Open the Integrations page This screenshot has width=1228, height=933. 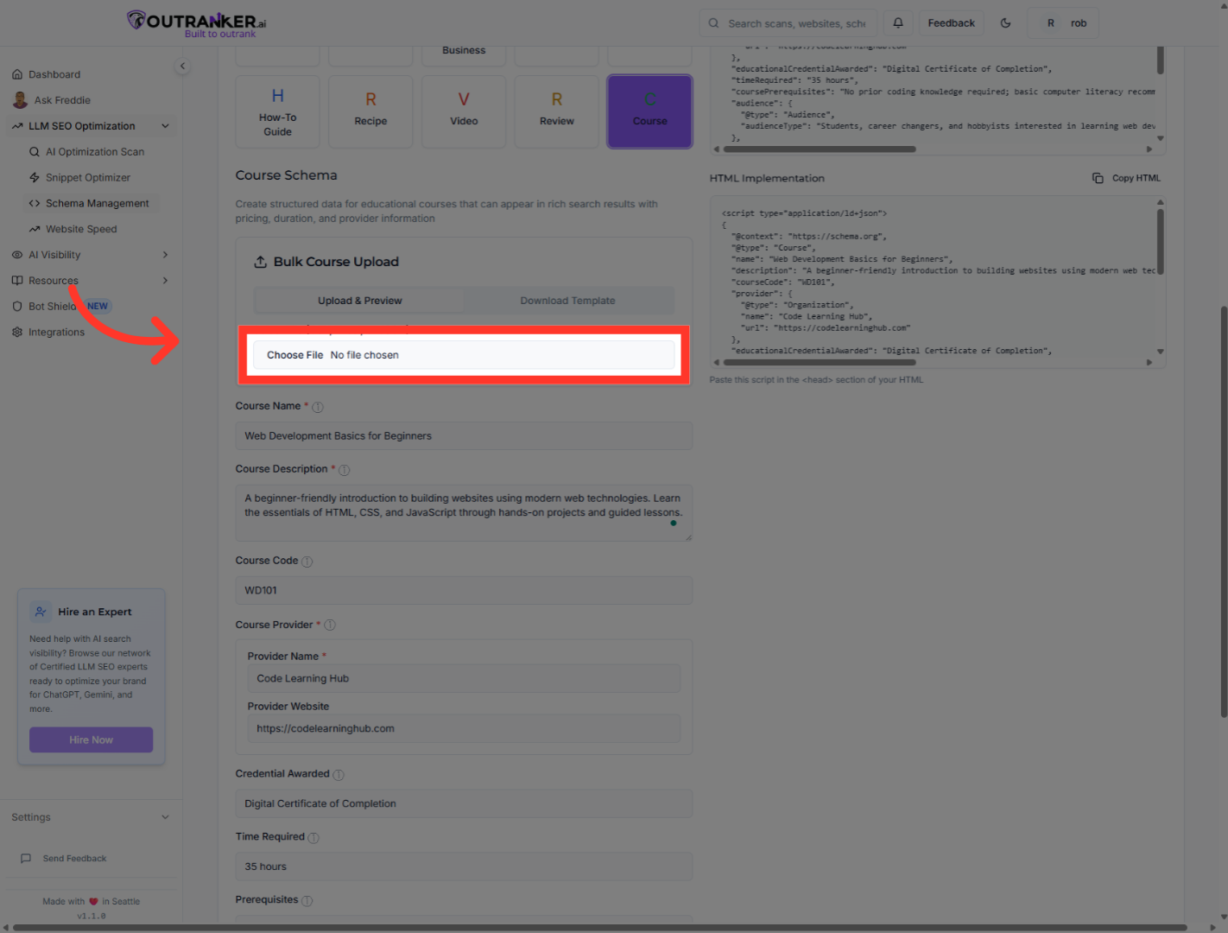pyautogui.click(x=56, y=332)
